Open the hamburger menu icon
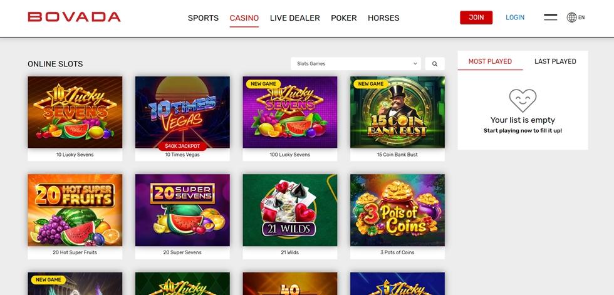614x295 pixels. 550,17
